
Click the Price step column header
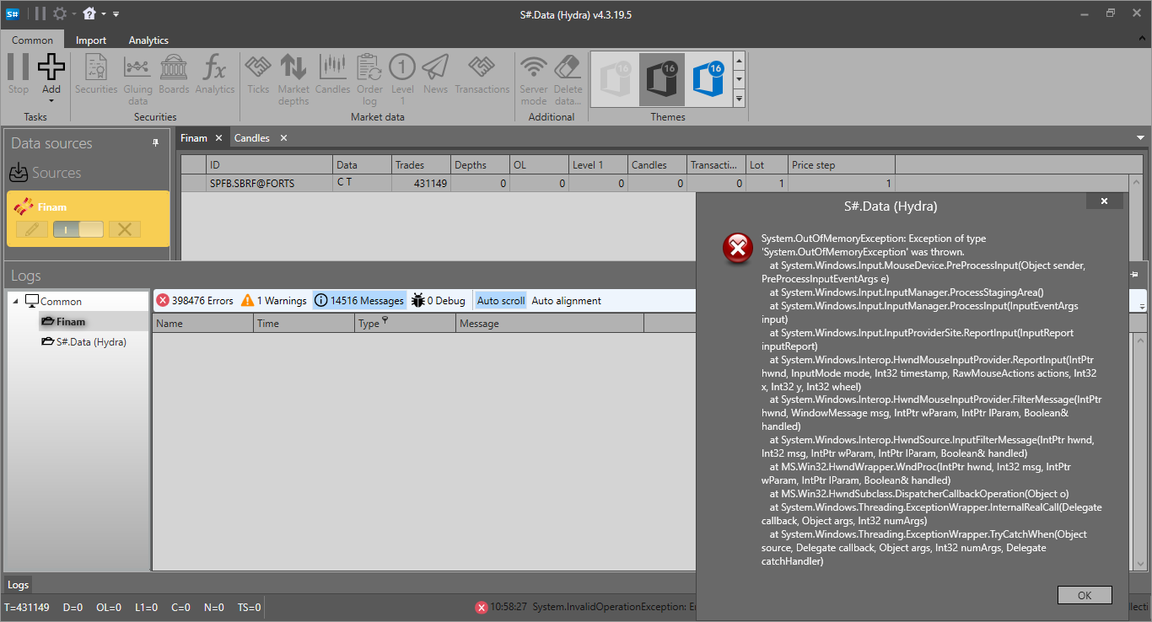point(842,165)
